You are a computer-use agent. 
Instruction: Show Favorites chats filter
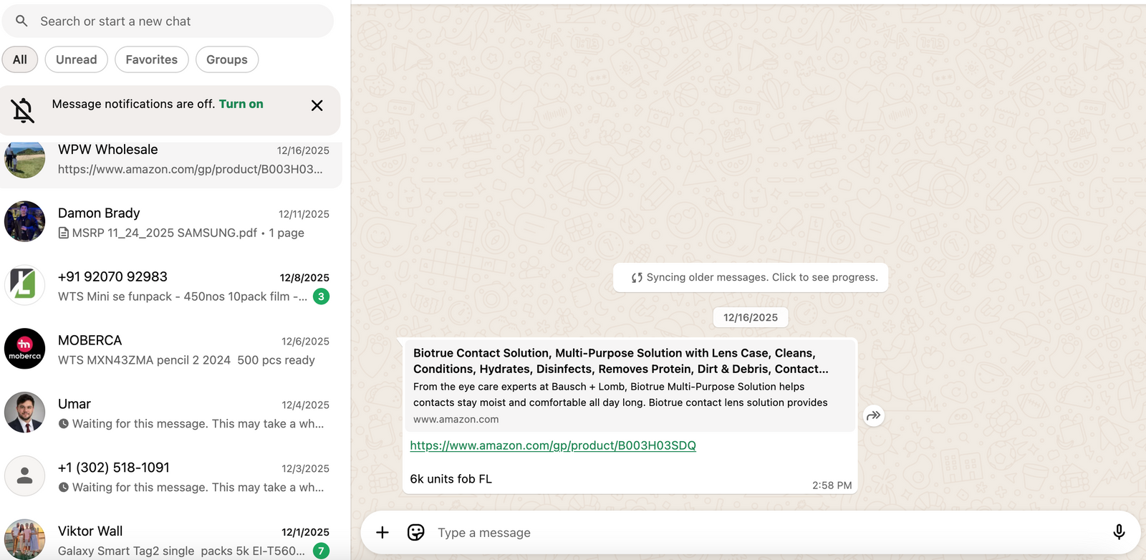coord(151,59)
